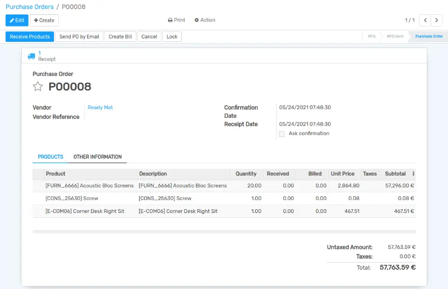This screenshot has width=448, height=289.
Task: Click the P00008 order title
Action: coord(70,87)
